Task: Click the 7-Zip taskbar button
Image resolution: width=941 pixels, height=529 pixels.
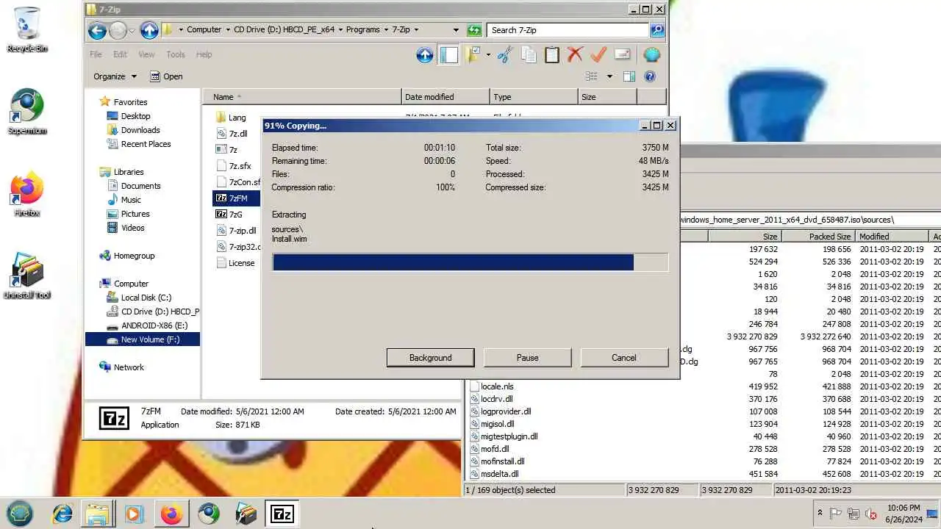Action: (282, 514)
